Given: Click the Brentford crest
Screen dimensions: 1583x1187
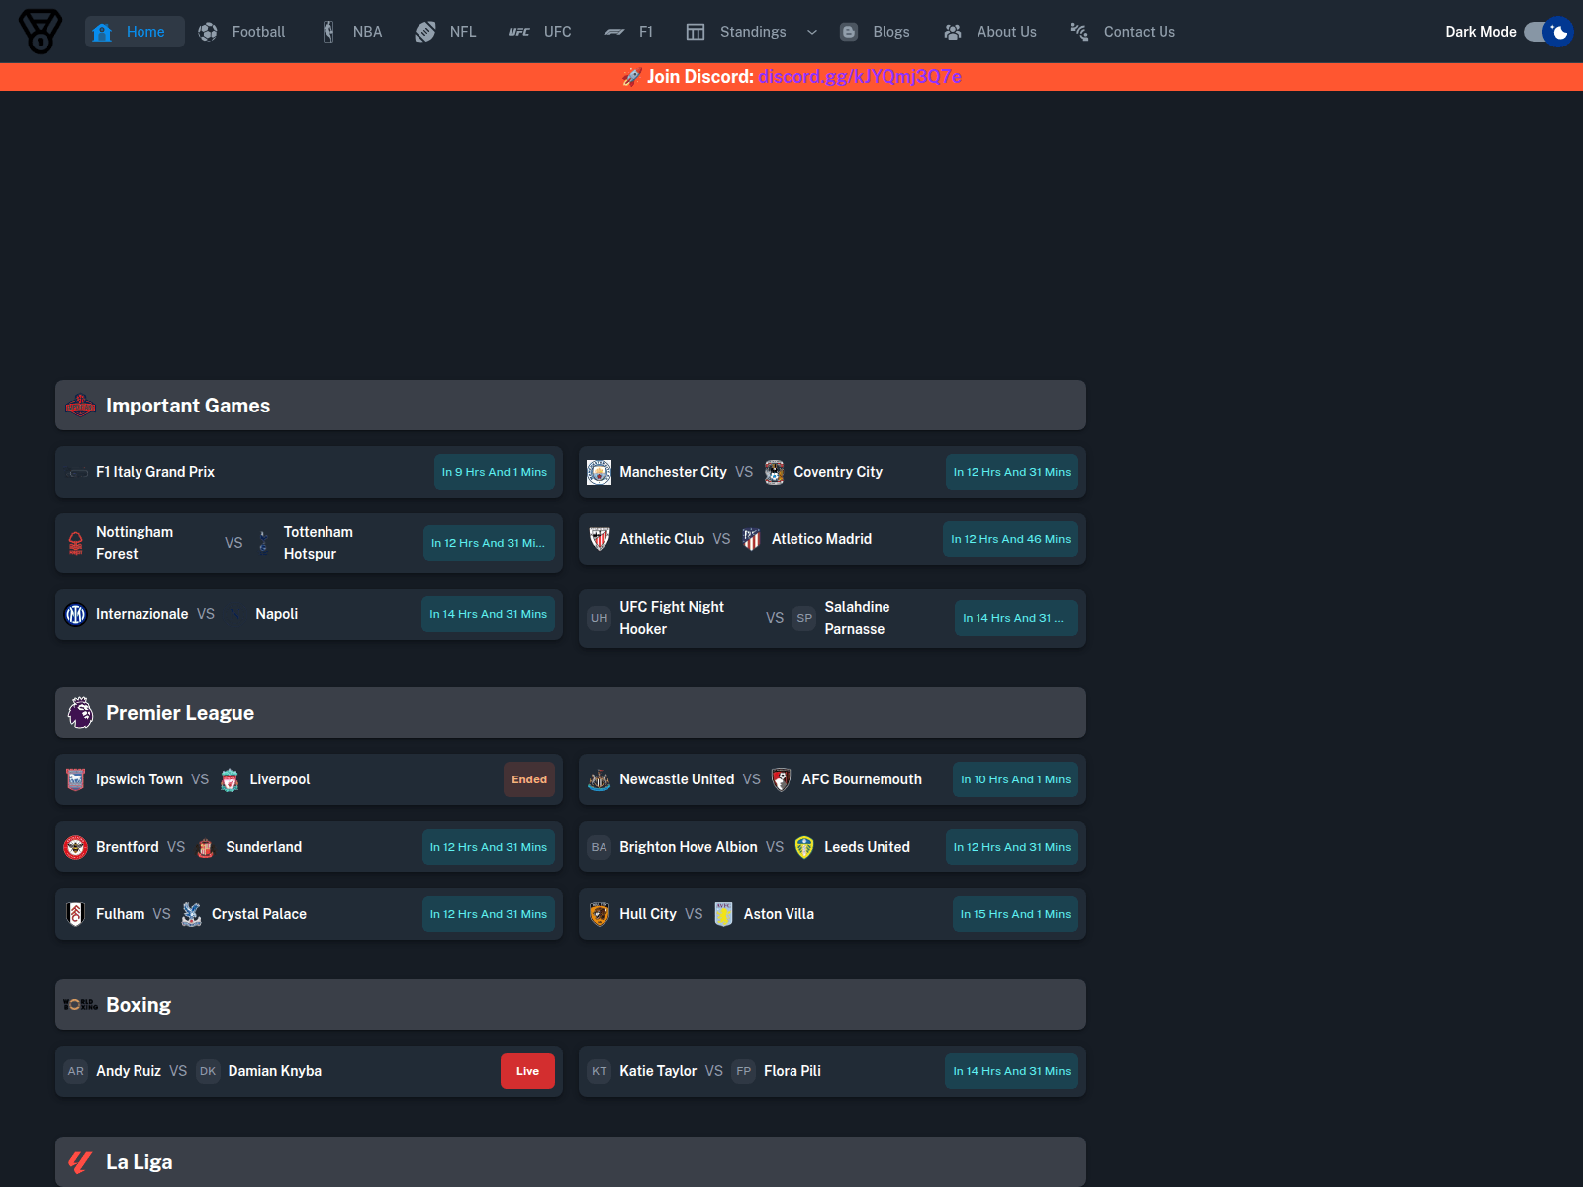Looking at the screenshot, I should pyautogui.click(x=76, y=847).
